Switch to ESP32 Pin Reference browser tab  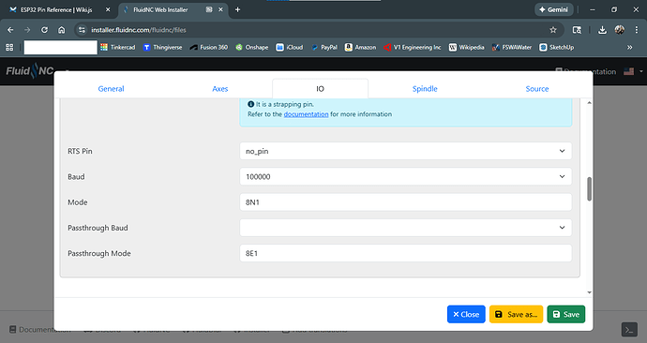pyautogui.click(x=57, y=10)
